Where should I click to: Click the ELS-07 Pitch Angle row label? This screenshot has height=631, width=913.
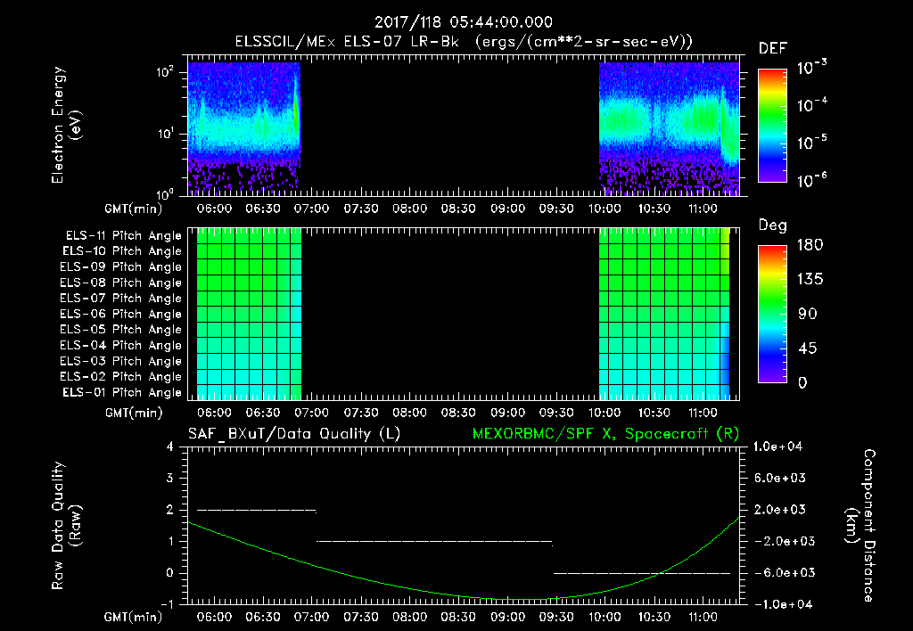pyautogui.click(x=121, y=299)
